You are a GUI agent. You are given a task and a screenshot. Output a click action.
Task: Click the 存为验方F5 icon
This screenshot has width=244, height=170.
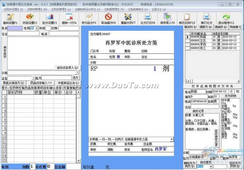tap(89, 18)
